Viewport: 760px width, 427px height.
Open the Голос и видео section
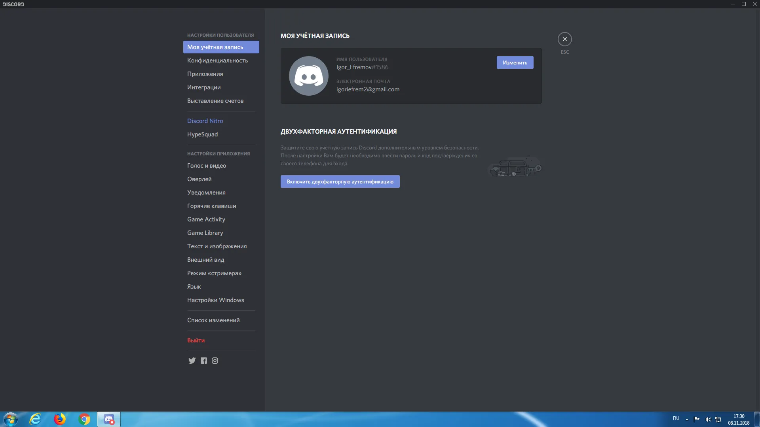pyautogui.click(x=207, y=166)
